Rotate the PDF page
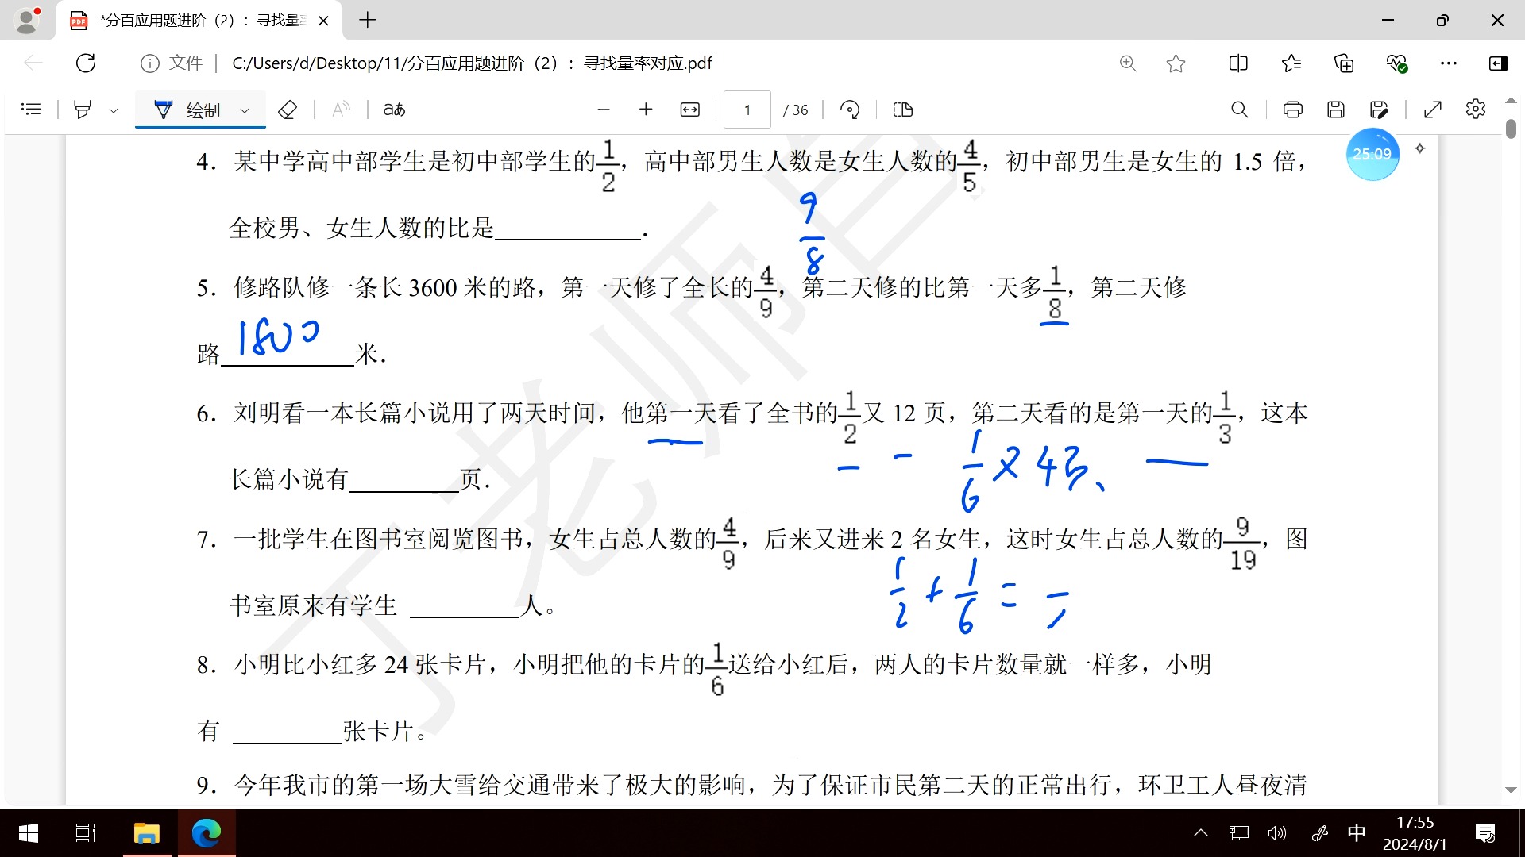This screenshot has width=1525, height=857. pyautogui.click(x=850, y=110)
